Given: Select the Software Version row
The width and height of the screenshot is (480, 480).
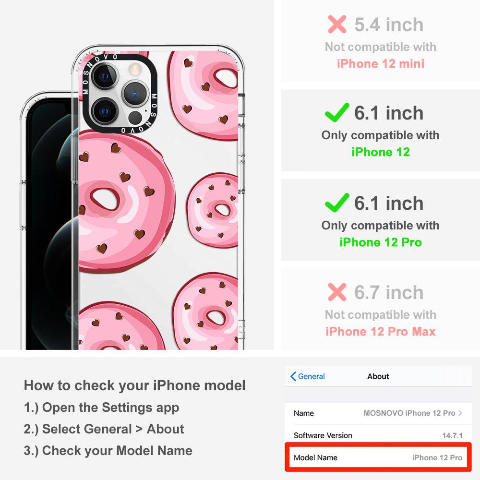Looking at the screenshot, I should (378, 435).
